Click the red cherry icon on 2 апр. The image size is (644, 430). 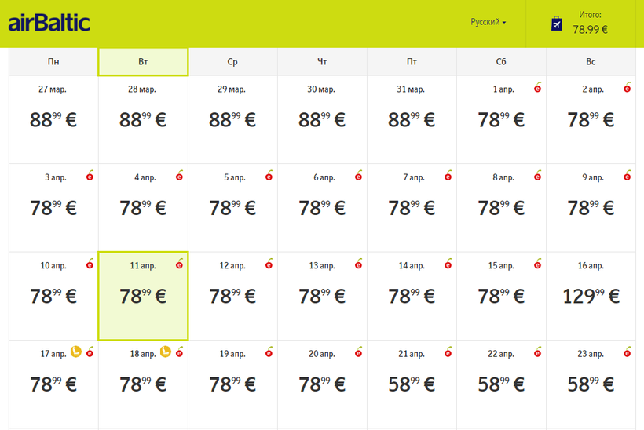[628, 87]
